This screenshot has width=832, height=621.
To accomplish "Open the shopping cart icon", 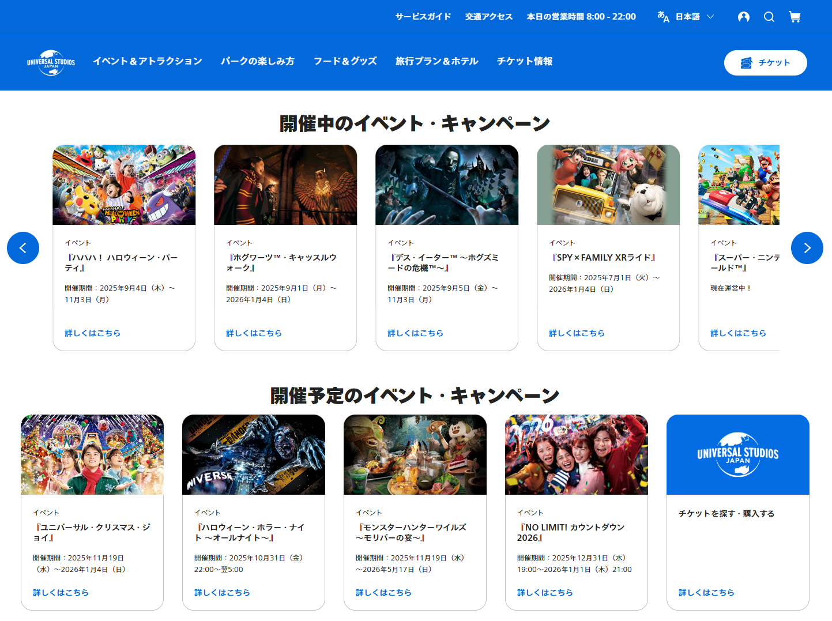I will point(795,17).
